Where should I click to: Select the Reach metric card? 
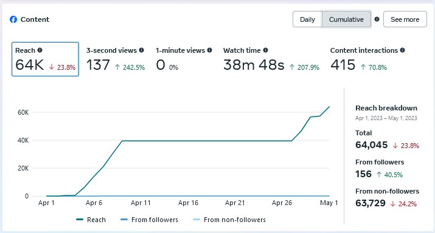(x=45, y=59)
